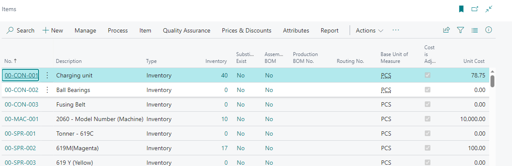The height and width of the screenshot is (166, 512).
Task: Click the Search magnifier icon
Action: tap(10, 30)
